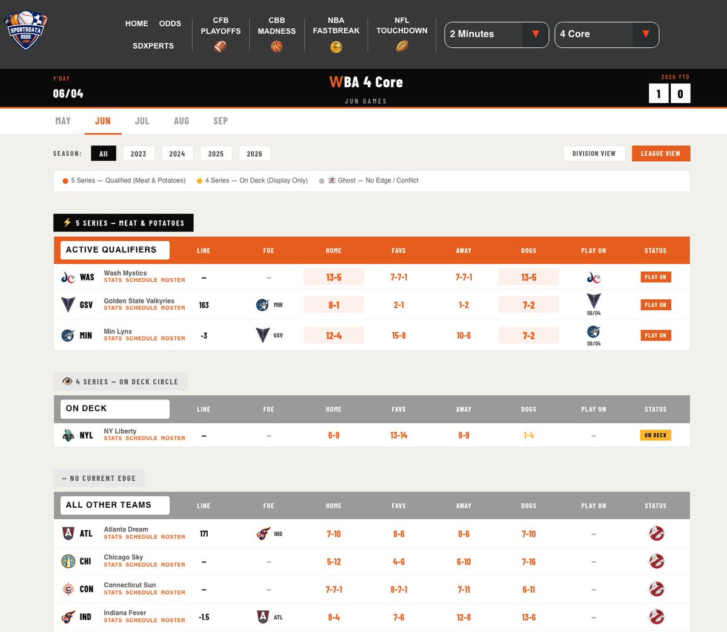
Task: Open STATS link for Wash Mystics
Action: pos(113,281)
